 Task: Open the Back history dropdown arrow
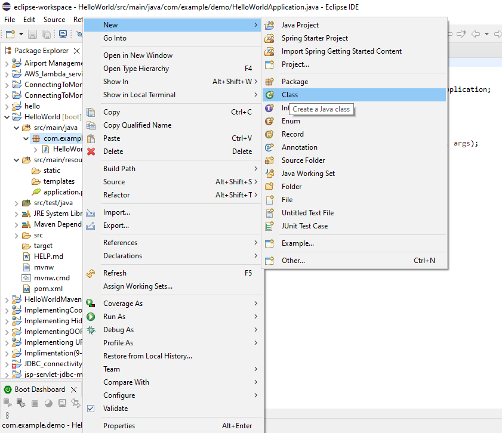click(486, 33)
